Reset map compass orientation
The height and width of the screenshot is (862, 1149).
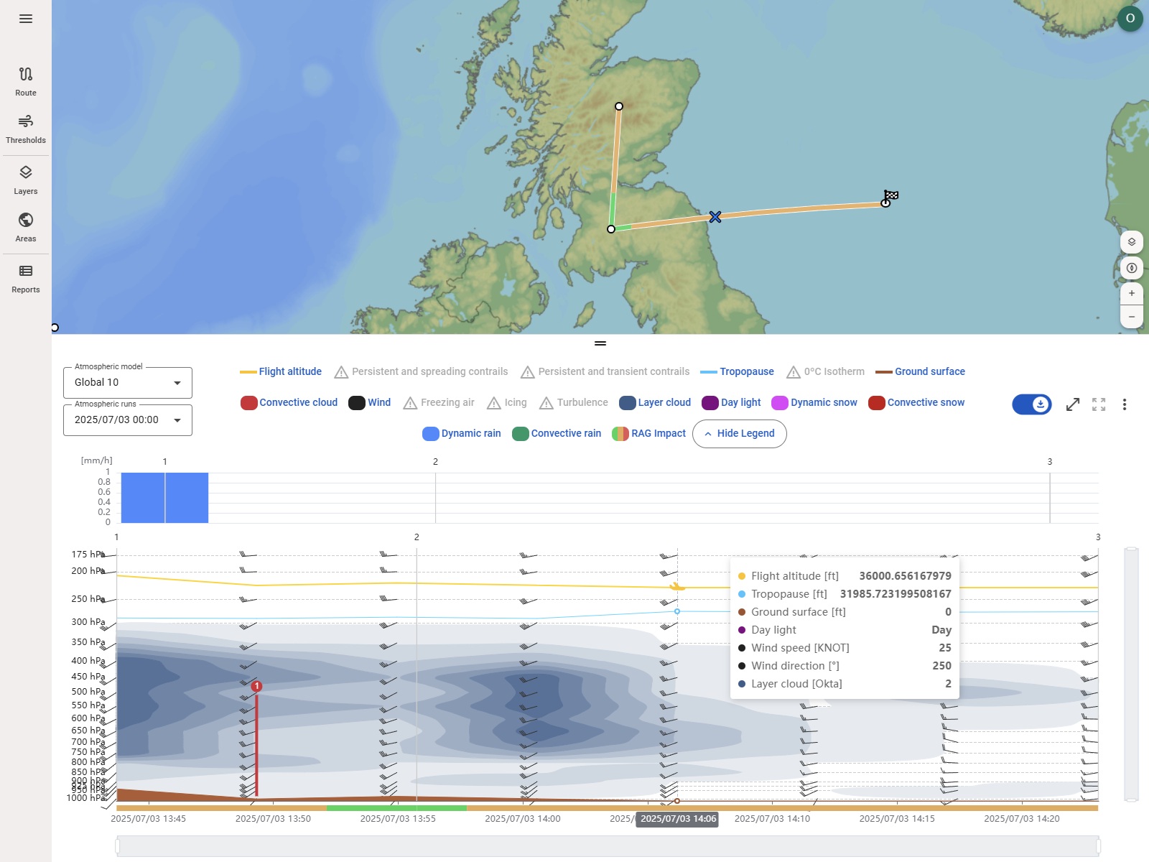point(1132,268)
